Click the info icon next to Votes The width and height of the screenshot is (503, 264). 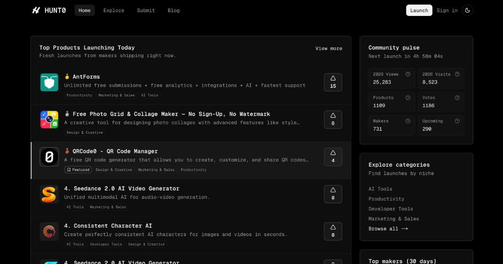(x=457, y=98)
